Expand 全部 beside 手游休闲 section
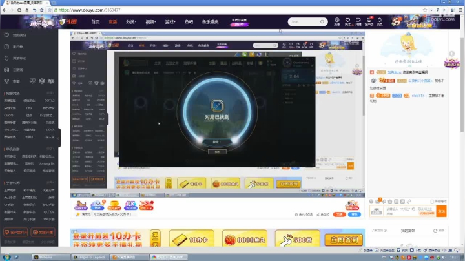This screenshot has width=465, height=261. [50, 182]
